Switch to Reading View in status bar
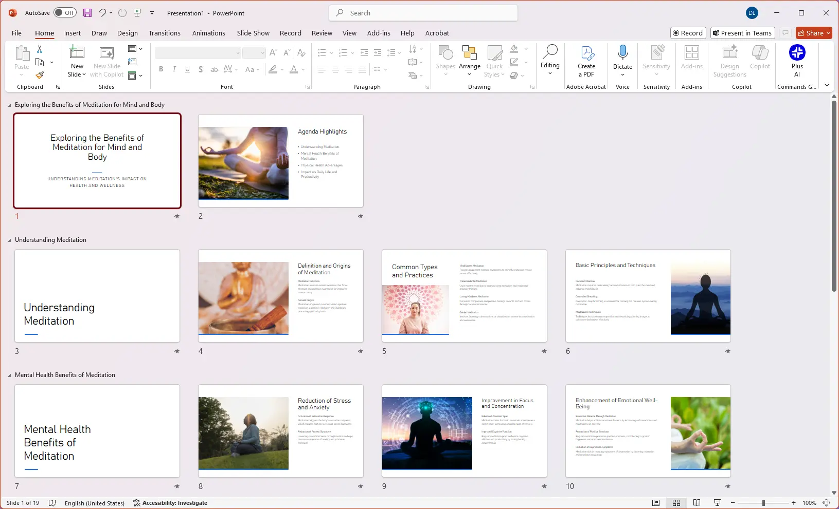The width and height of the screenshot is (839, 509). (x=697, y=503)
